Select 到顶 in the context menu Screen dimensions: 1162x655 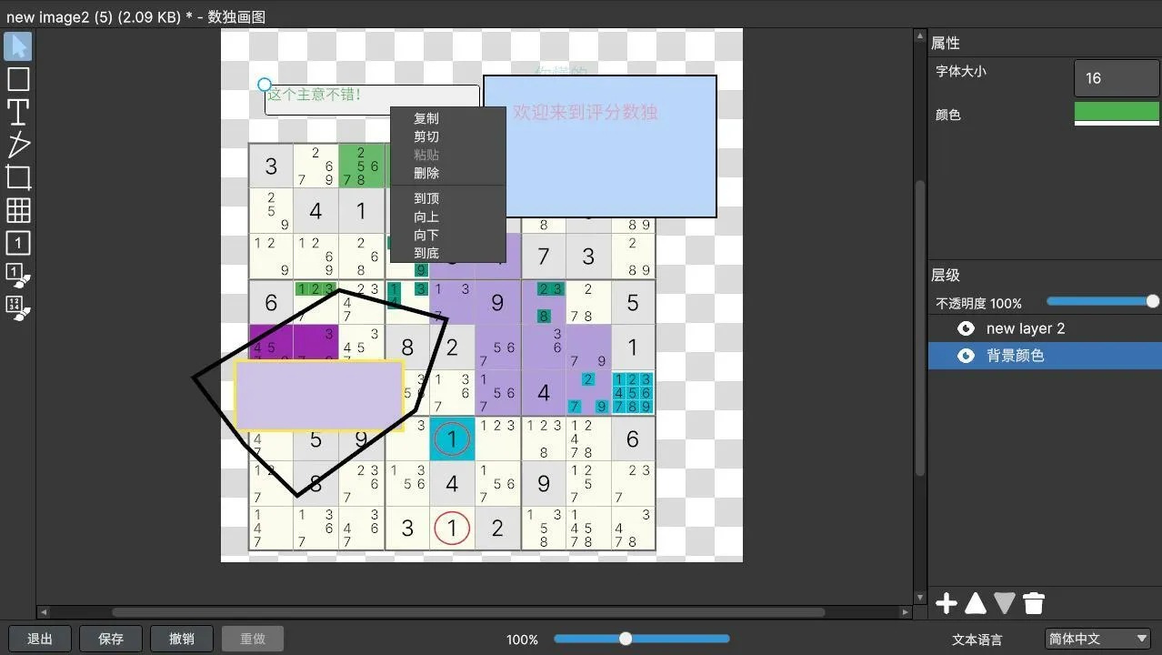(x=426, y=198)
